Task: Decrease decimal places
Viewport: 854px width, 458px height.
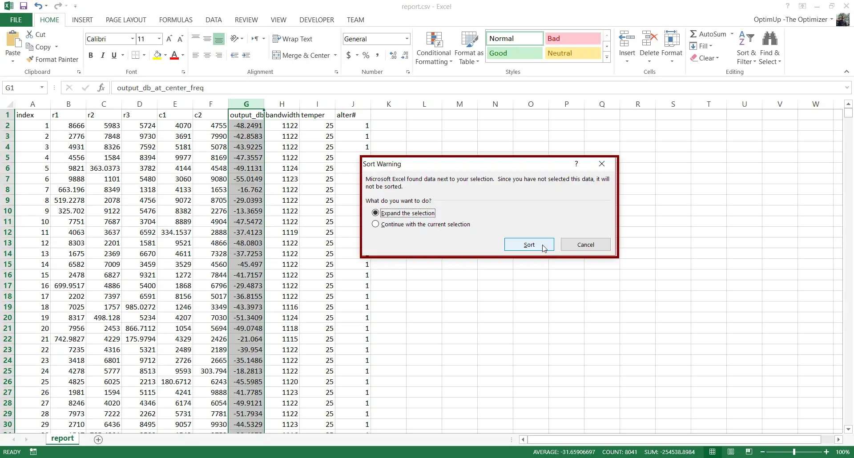Action: click(x=405, y=55)
